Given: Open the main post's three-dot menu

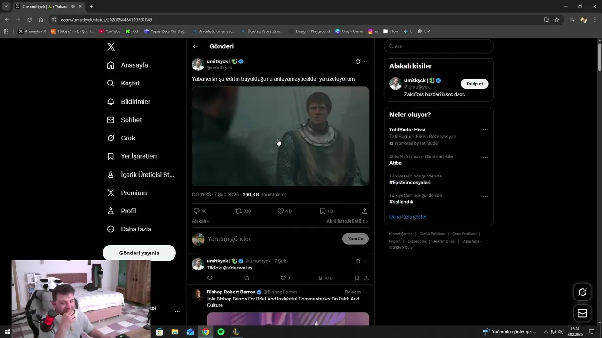Looking at the screenshot, I should (x=366, y=61).
